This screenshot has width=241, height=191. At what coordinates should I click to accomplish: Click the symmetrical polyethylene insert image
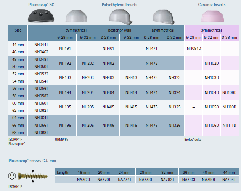click(76, 16)
